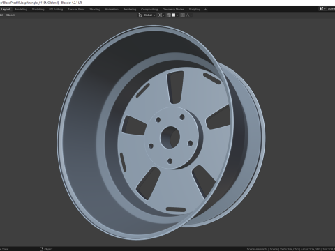Add a new workspace with plus icon
The height and width of the screenshot is (251, 335).
pos(205,10)
